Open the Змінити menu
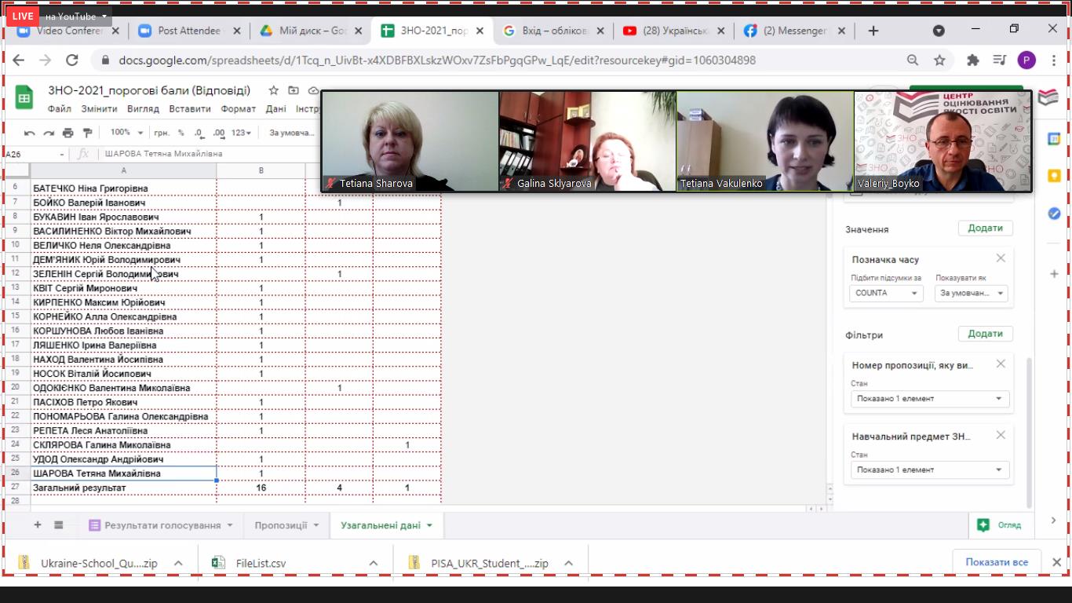 tap(99, 109)
